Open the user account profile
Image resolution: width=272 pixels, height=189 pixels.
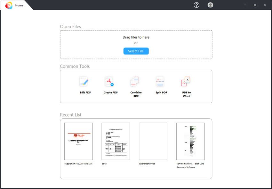210,5
